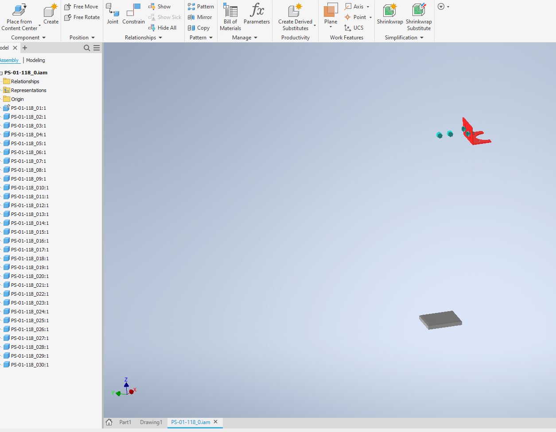Create a UCS work feature
Screen dimensions: 556x432
click(355, 28)
